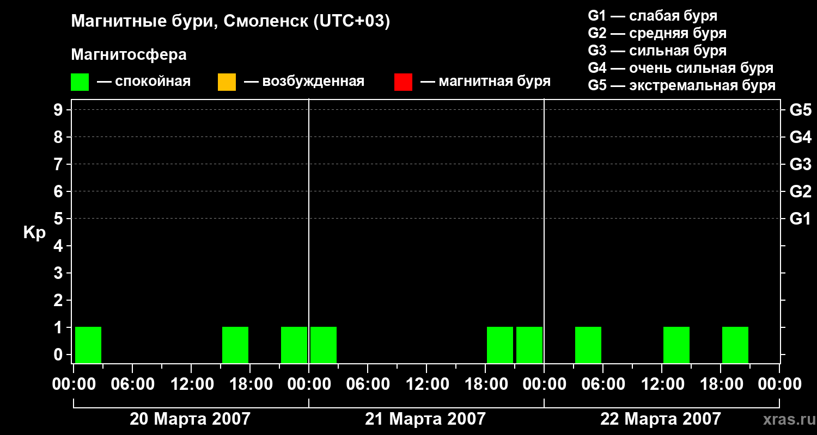Click the green 'спокойная' legend swatch
Viewport: 817px width, 435px height.
tap(80, 82)
